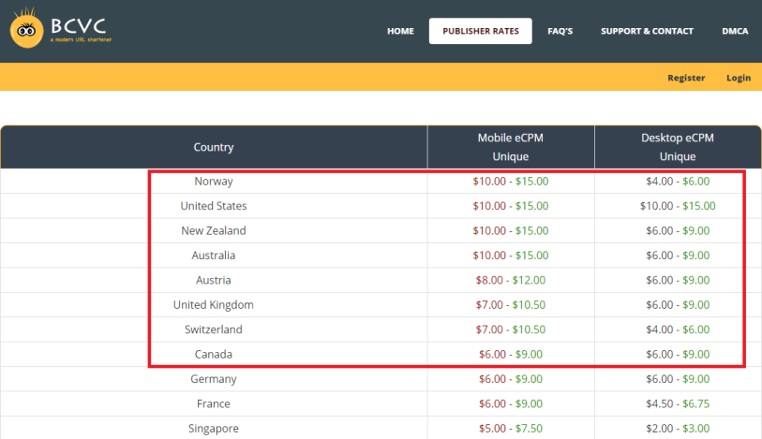762x439 pixels.
Task: Select the United Kingdom row
Action: 381,304
